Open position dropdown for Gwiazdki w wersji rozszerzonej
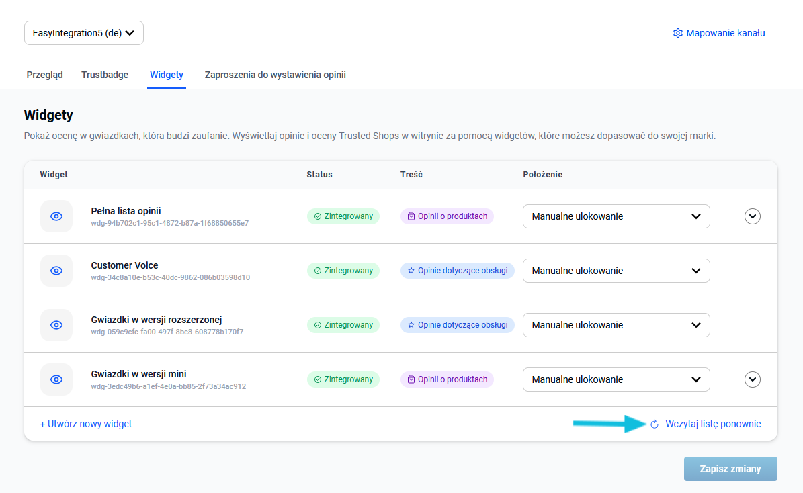Viewport: 803px width, 493px height. 616,325
